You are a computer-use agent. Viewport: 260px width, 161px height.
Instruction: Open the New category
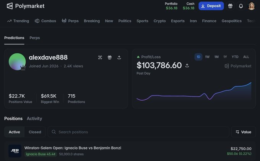pos(109,21)
